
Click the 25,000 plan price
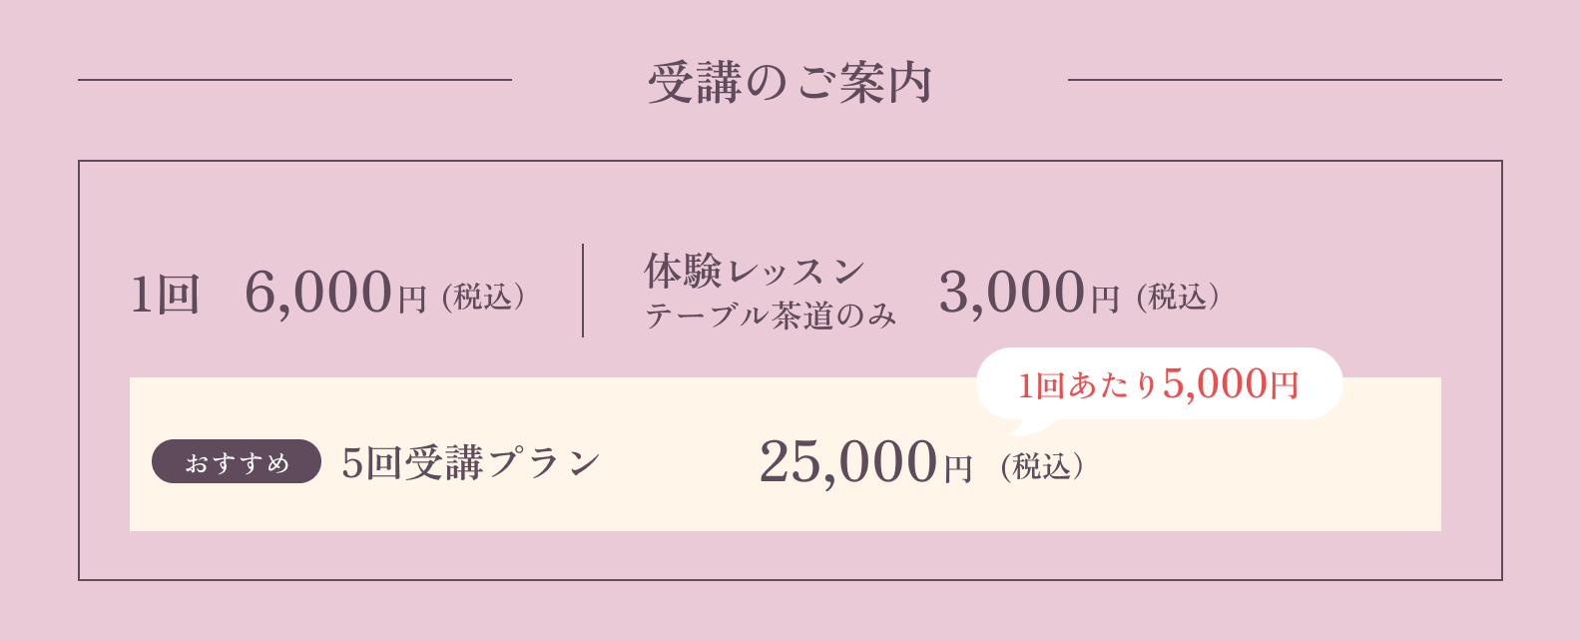coord(848,462)
